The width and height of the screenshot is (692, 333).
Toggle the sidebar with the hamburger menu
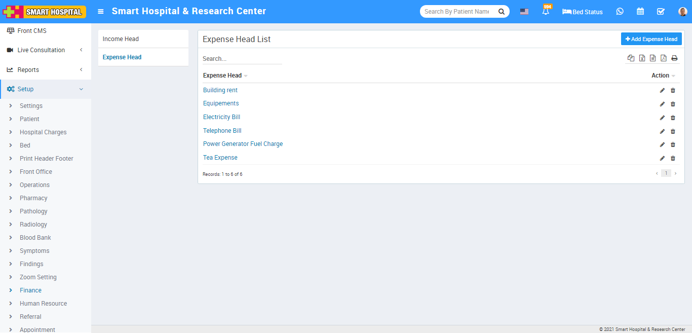click(x=101, y=12)
